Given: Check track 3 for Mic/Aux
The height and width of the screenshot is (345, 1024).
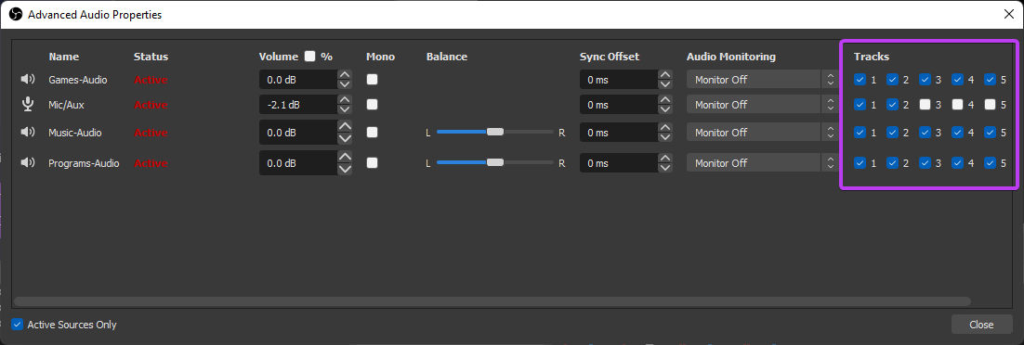Looking at the screenshot, I should click(x=926, y=105).
